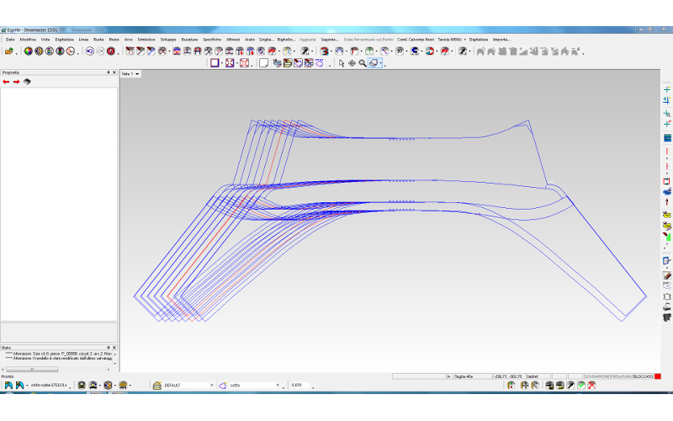Activate the magnifier zoom tool
The image size is (673, 421).
click(363, 63)
